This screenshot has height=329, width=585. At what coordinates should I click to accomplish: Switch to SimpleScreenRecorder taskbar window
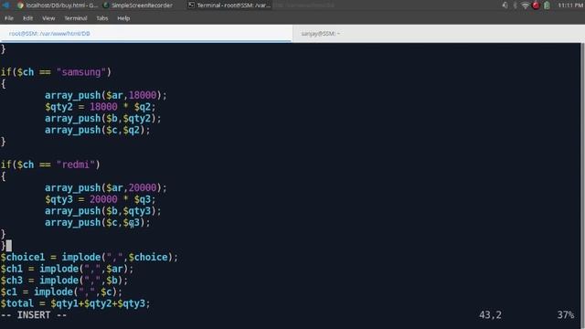click(x=138, y=5)
